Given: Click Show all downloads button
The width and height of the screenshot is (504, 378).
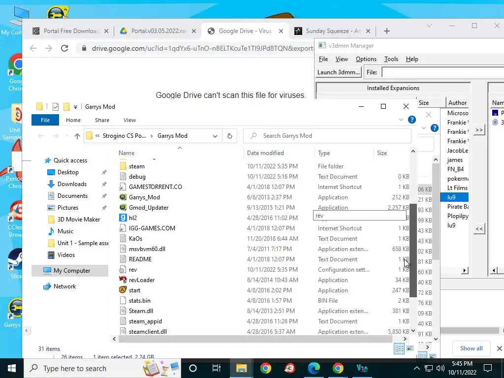Looking at the screenshot, I should pyautogui.click(x=471, y=348).
